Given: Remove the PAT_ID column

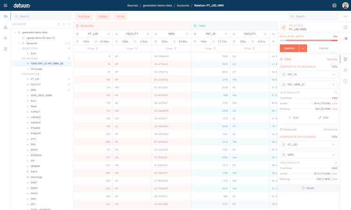Looking at the screenshot, I should coord(226,34).
